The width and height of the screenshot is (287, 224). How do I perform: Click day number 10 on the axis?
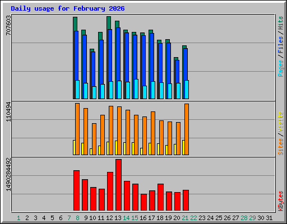92,218
